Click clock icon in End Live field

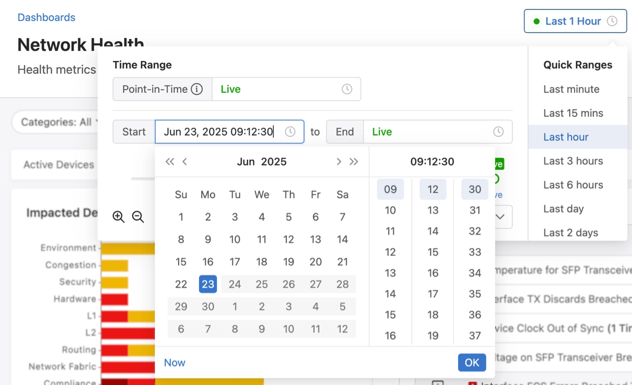(x=498, y=132)
